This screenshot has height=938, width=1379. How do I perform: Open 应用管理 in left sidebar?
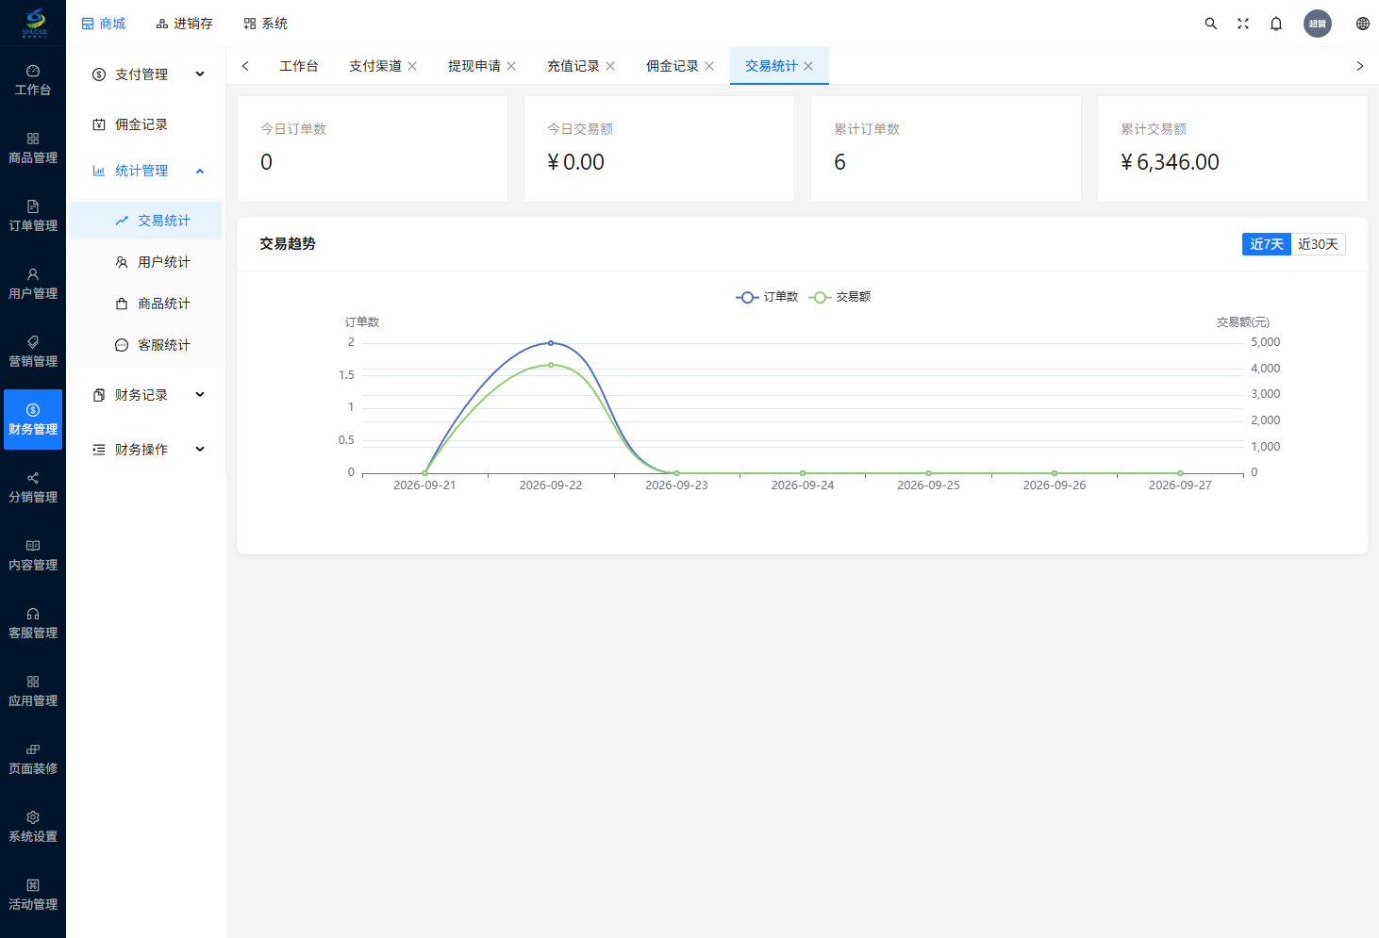tap(33, 691)
